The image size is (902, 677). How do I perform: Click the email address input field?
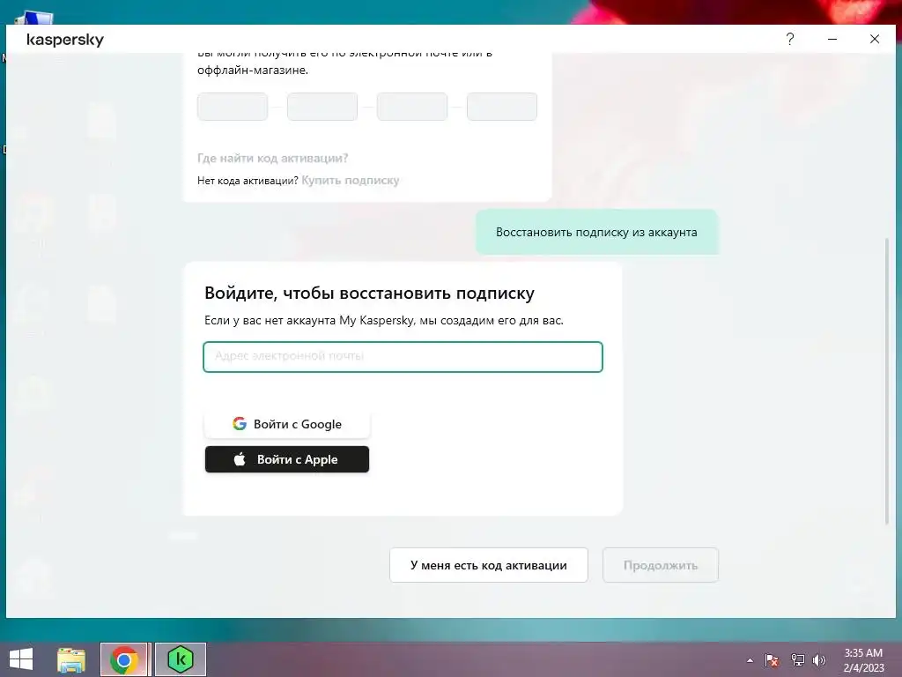pyautogui.click(x=403, y=356)
